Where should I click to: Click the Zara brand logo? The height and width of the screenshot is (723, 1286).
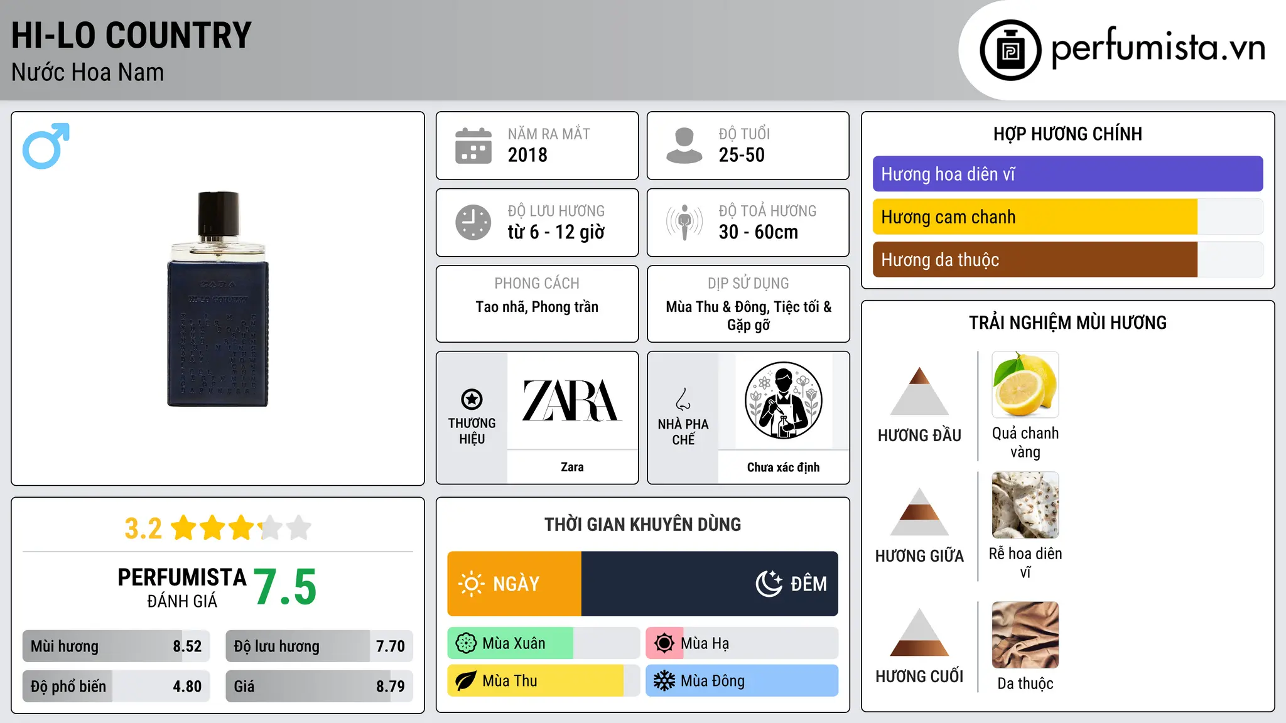click(572, 400)
